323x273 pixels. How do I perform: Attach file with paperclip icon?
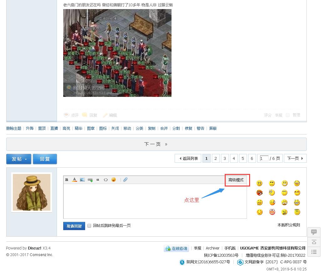coord(125,180)
